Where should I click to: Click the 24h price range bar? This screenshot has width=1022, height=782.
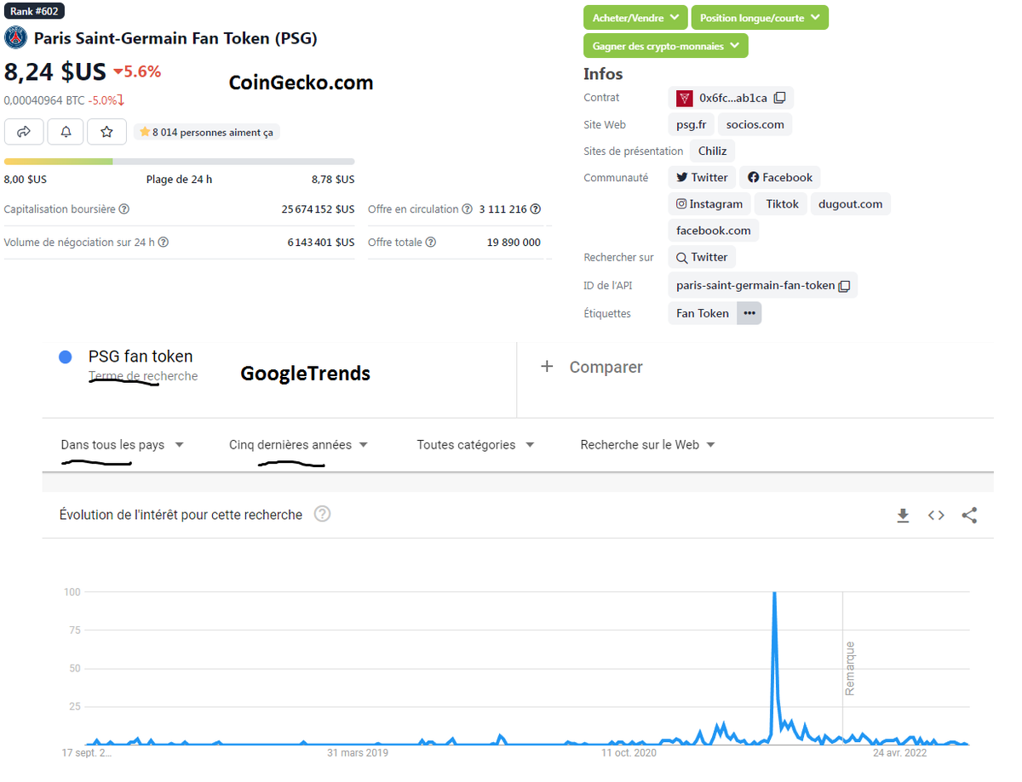click(180, 161)
